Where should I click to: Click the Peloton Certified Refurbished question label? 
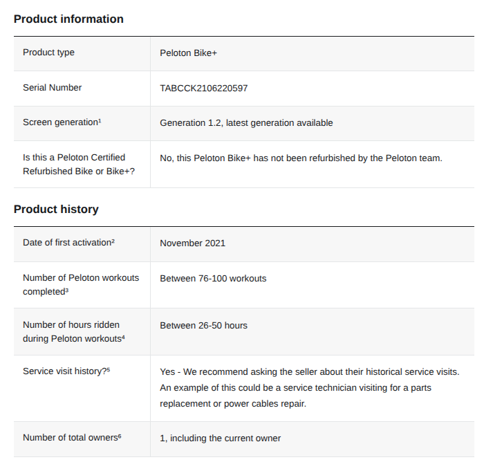tap(79, 165)
